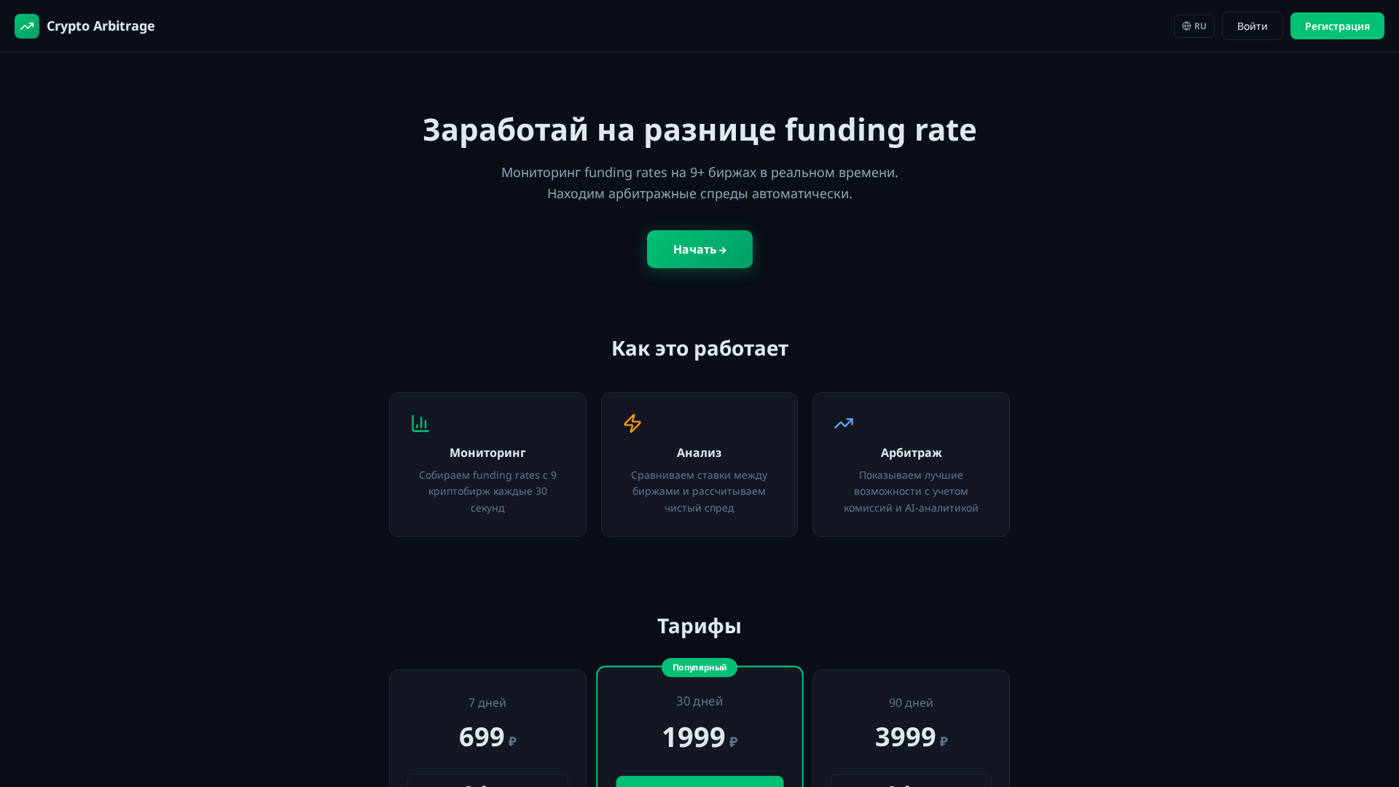Click the ruble symbol next to 699
1399x787 pixels.
pos(513,741)
